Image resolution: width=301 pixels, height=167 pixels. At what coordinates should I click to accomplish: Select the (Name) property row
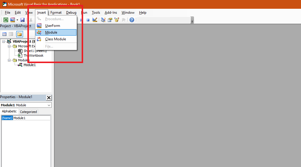pyautogui.click(x=7, y=118)
